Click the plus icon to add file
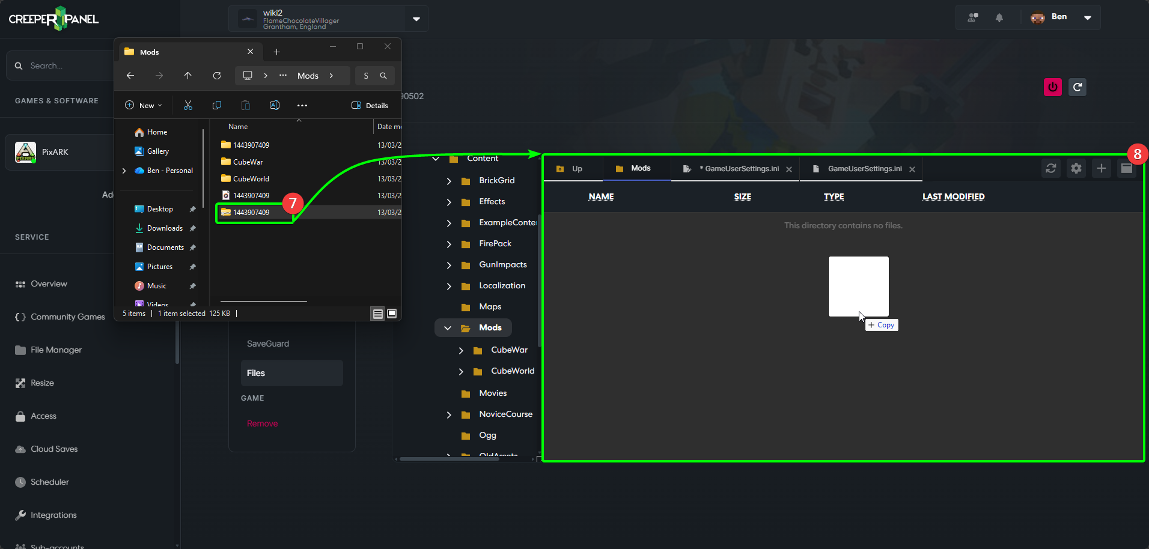 tap(1101, 169)
